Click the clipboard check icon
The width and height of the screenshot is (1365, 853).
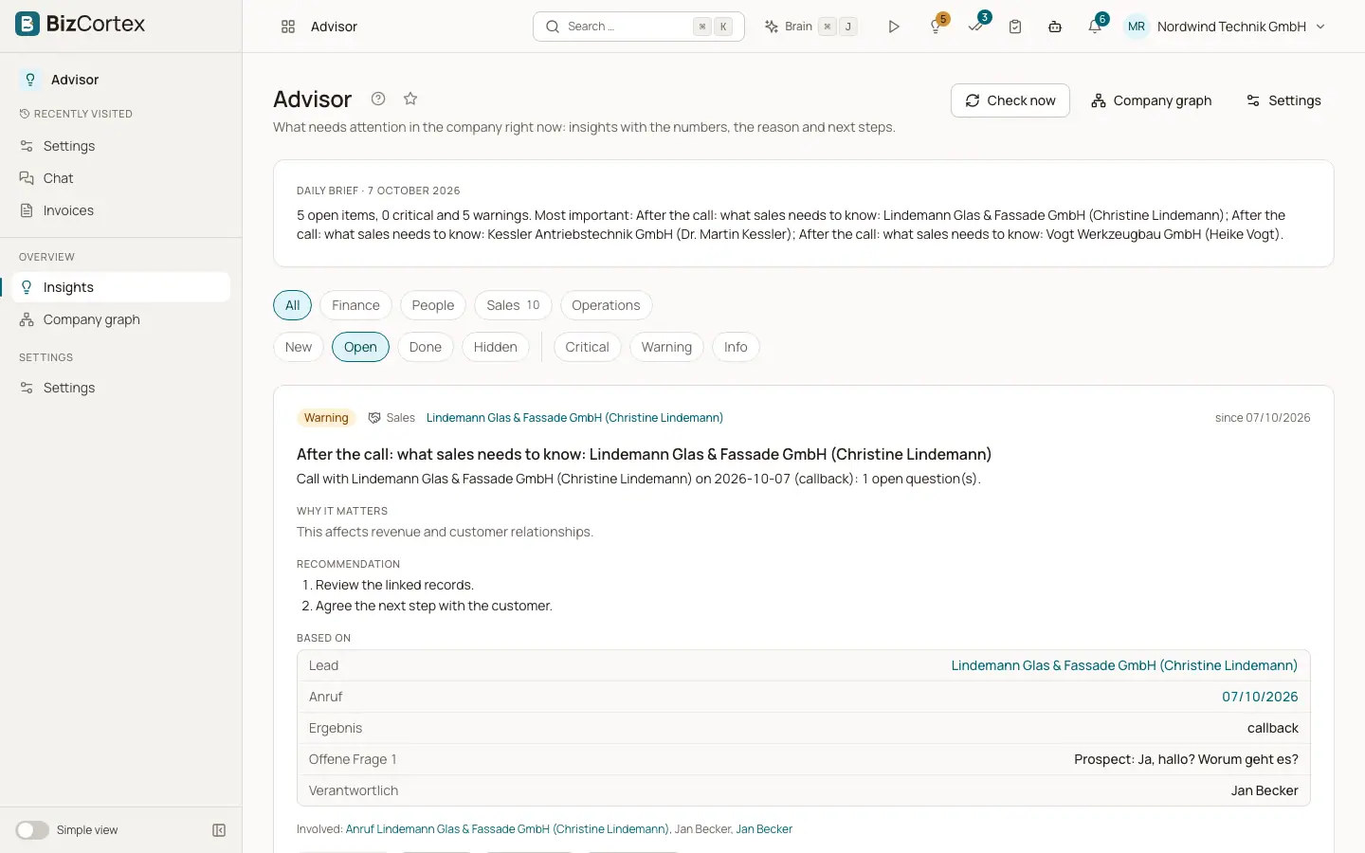coord(1015,27)
